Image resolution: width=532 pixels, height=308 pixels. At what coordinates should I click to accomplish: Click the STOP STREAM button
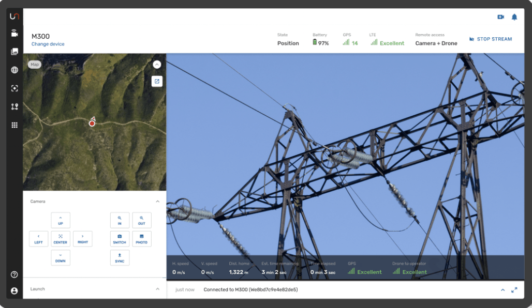click(490, 39)
